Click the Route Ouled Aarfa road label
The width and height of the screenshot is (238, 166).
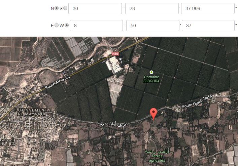196,102
